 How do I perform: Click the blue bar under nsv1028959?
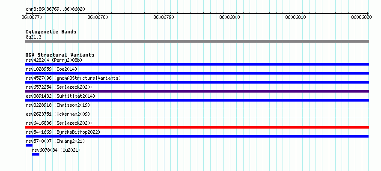197,73
